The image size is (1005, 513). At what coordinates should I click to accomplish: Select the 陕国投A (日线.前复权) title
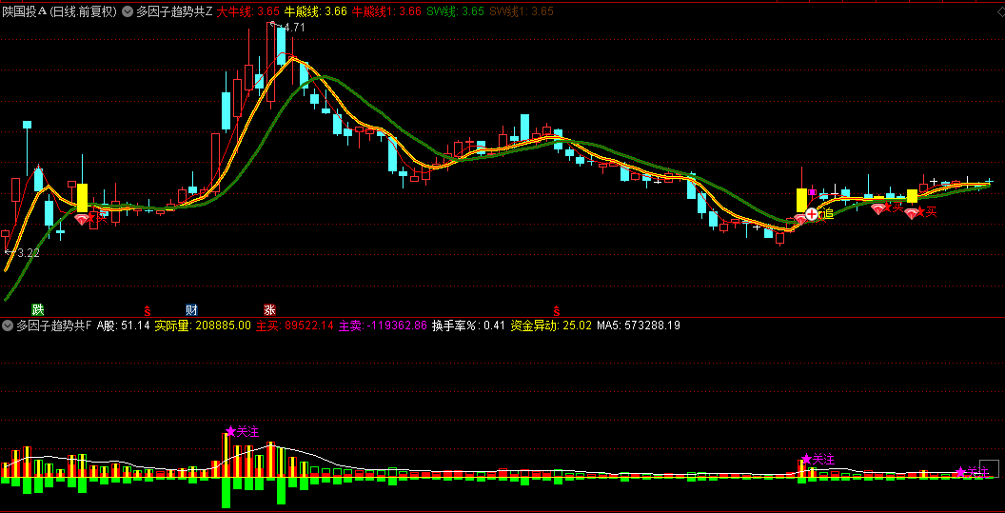(60, 10)
